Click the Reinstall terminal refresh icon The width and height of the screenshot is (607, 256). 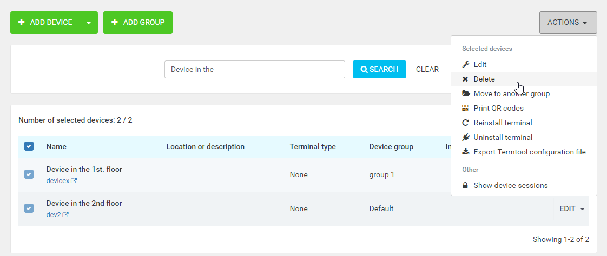click(465, 123)
